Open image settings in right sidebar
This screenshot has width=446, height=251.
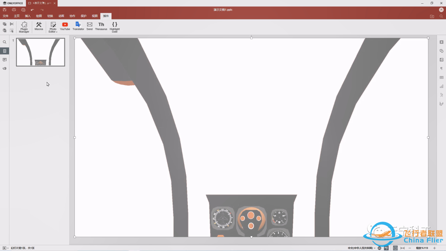tap(441, 60)
